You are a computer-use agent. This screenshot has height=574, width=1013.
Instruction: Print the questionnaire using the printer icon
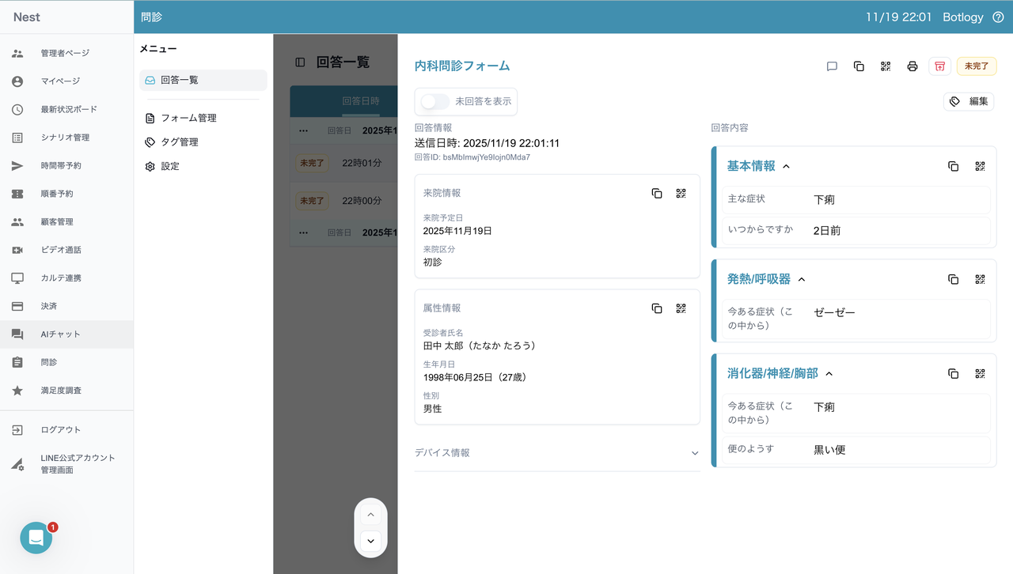pos(912,66)
